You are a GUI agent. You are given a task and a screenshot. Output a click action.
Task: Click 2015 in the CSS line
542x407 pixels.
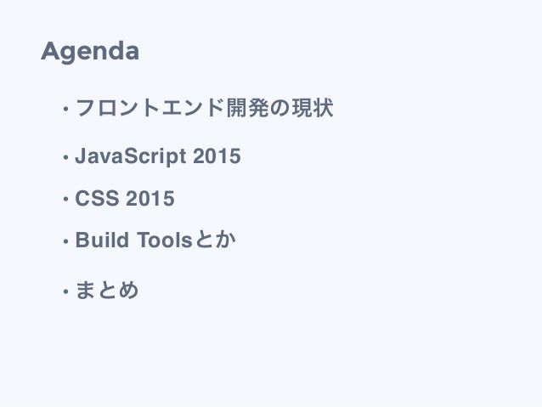click(150, 199)
